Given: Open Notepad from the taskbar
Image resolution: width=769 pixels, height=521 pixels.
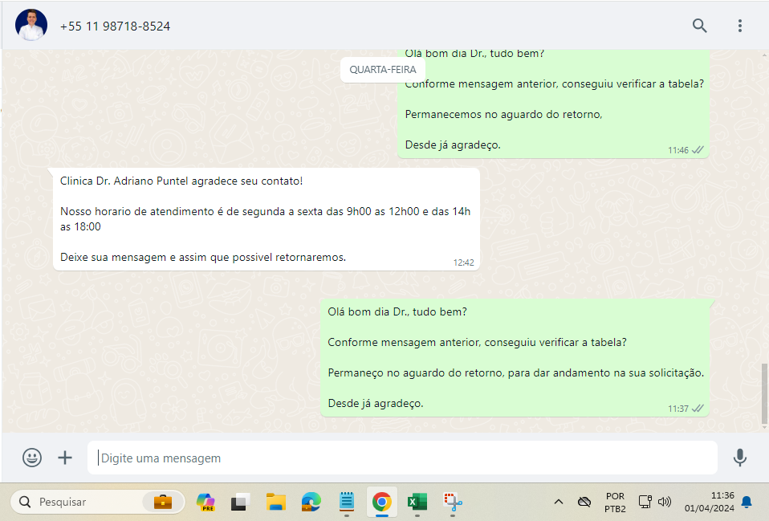Looking at the screenshot, I should [347, 502].
